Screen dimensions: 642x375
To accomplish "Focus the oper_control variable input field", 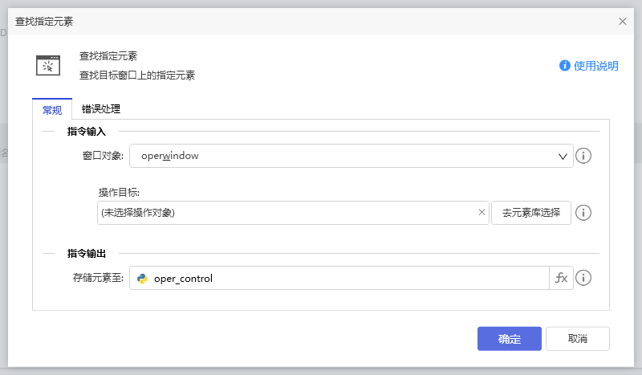I will [345, 279].
